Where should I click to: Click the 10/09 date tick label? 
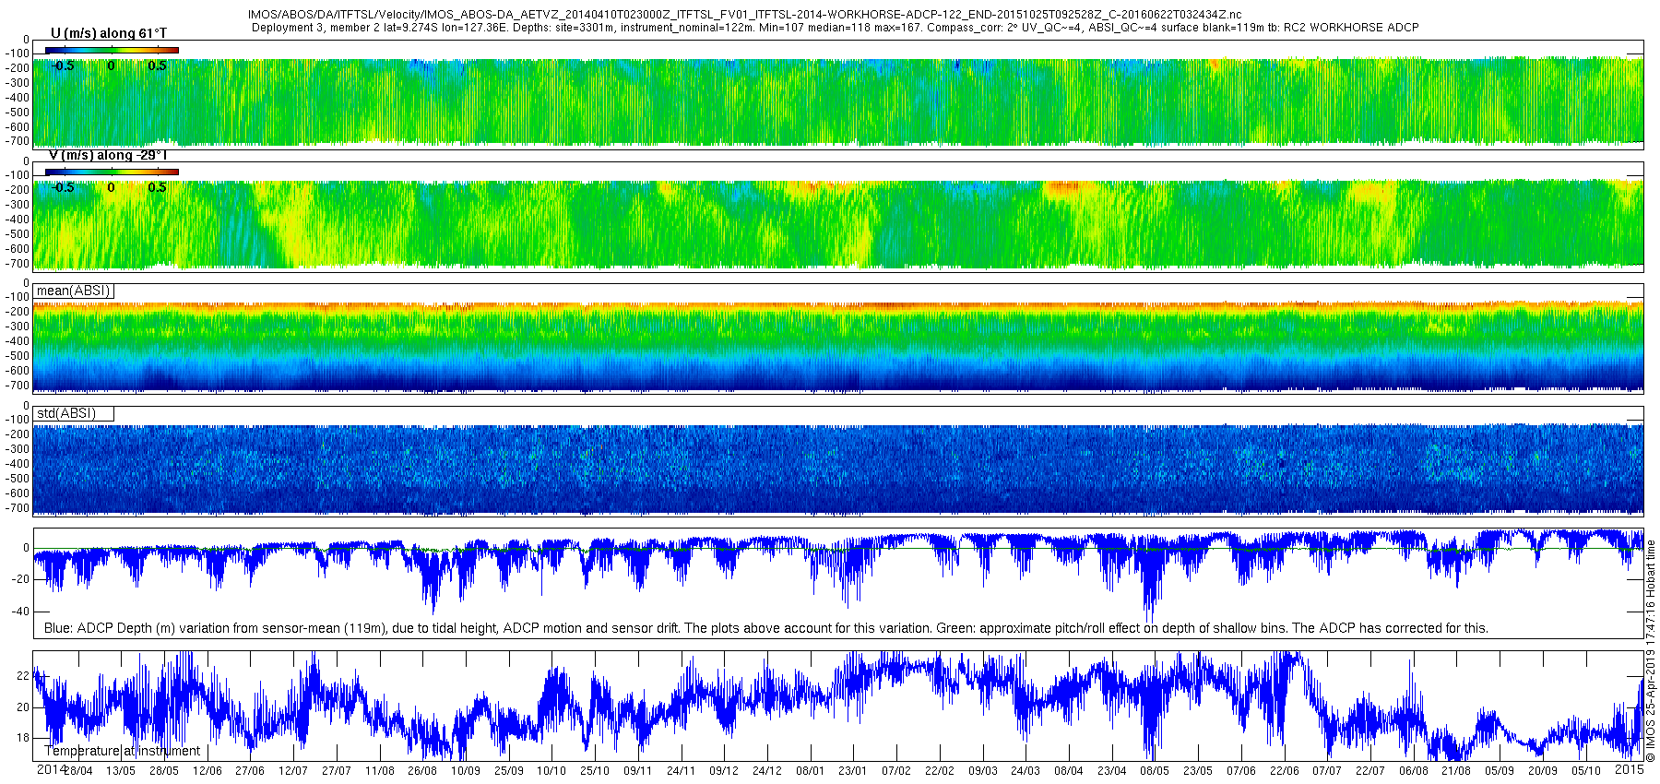click(466, 771)
